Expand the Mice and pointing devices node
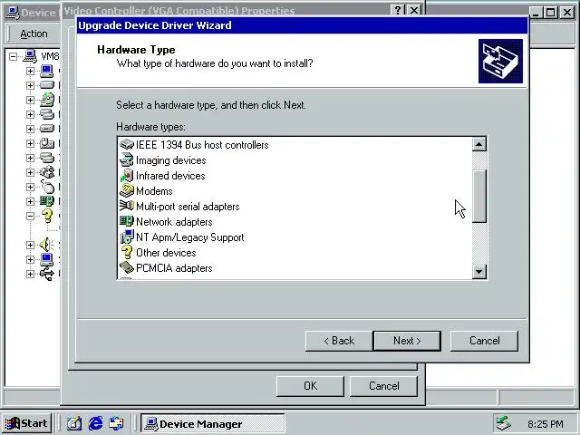580x435 pixels. click(x=30, y=187)
